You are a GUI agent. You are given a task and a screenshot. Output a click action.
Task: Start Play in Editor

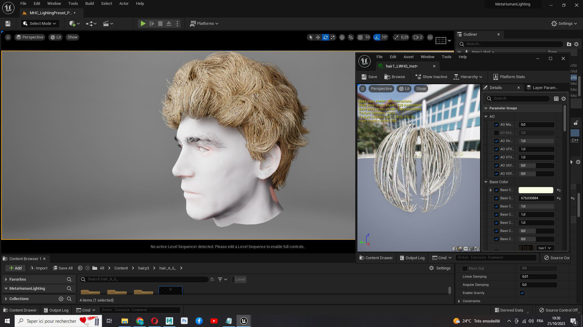click(x=143, y=24)
